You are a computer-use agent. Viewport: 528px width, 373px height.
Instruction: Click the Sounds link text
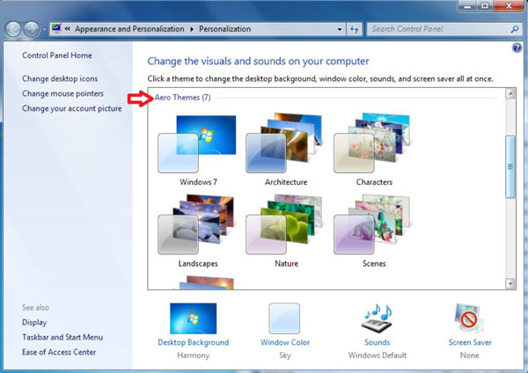(x=378, y=342)
